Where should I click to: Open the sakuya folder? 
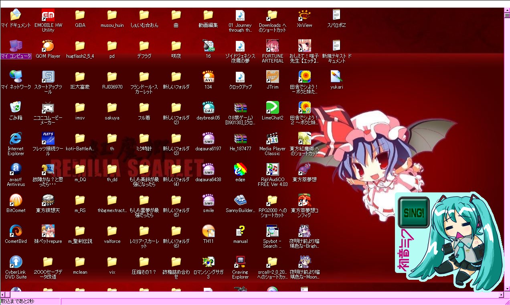tap(112, 108)
